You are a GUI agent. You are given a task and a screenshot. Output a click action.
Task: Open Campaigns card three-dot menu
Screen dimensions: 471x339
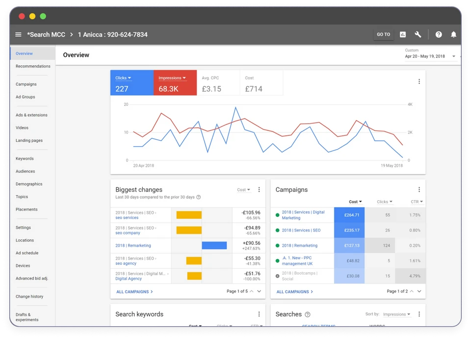coord(419,189)
